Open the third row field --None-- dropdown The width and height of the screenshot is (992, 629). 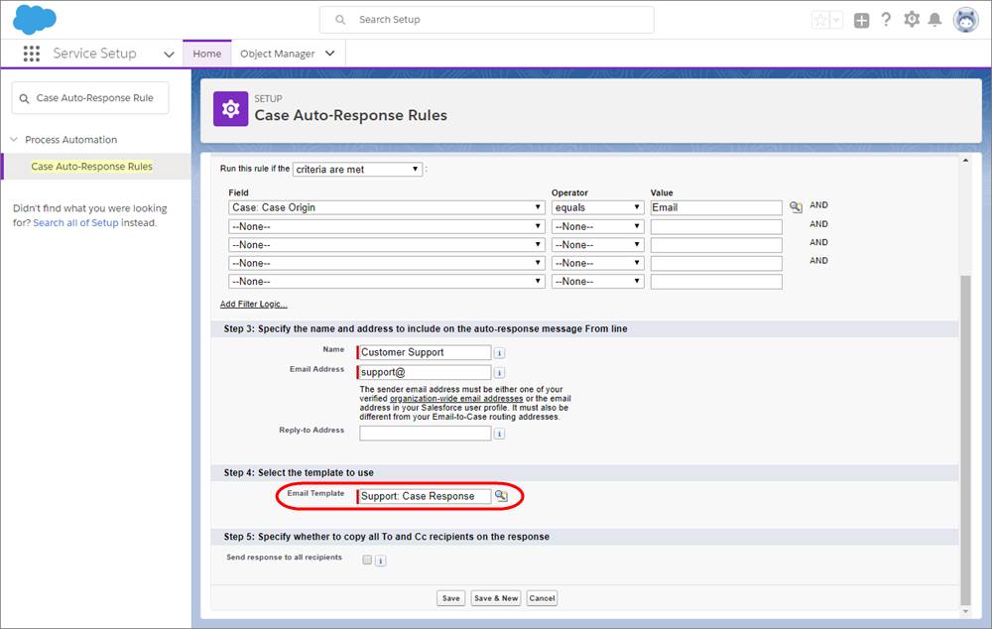click(x=387, y=245)
